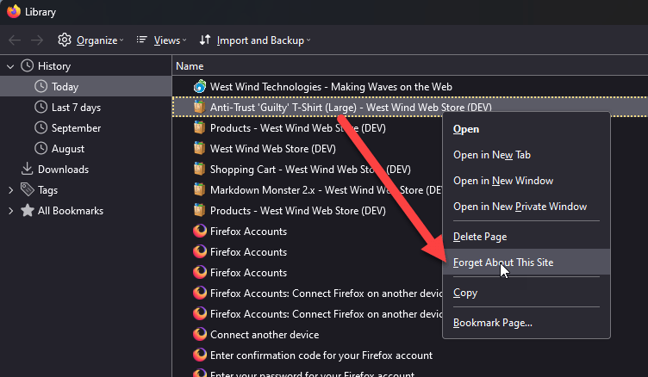Expand the Tags tree node
Screen dimensions: 648x377
tap(10, 190)
